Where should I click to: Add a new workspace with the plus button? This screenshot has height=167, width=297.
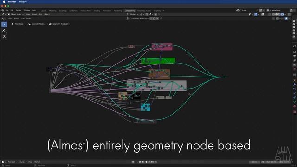point(164,11)
